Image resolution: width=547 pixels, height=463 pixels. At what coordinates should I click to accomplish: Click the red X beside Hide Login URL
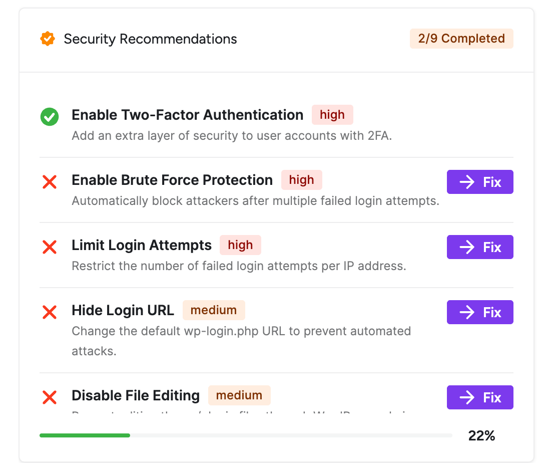[50, 312]
